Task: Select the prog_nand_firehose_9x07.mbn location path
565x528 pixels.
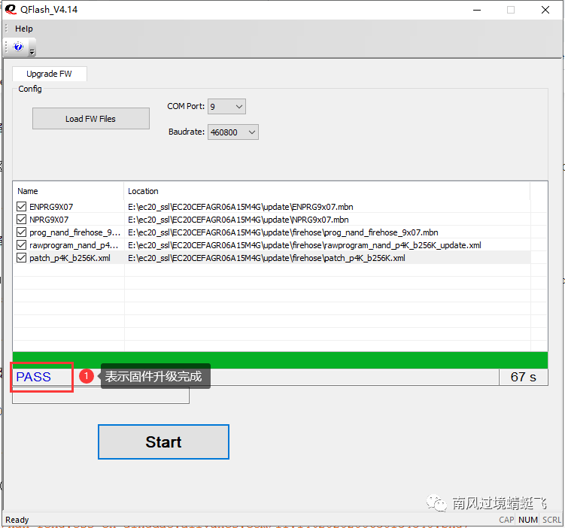Action: [283, 232]
